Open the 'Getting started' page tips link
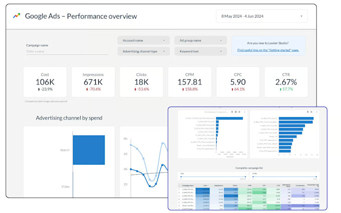The width and height of the screenshot is (341, 213). coord(268,50)
